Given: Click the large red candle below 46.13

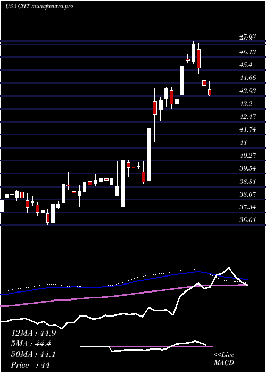Looking at the screenshot, I should [x=199, y=59].
